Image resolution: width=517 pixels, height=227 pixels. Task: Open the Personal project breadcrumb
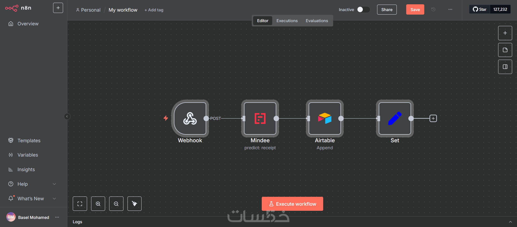tap(88, 10)
